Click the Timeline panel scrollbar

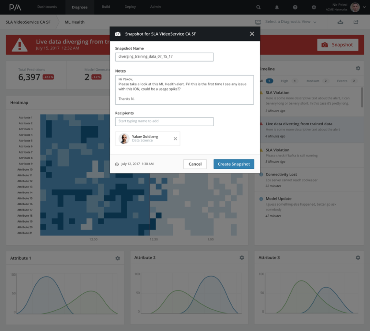tap(362, 97)
